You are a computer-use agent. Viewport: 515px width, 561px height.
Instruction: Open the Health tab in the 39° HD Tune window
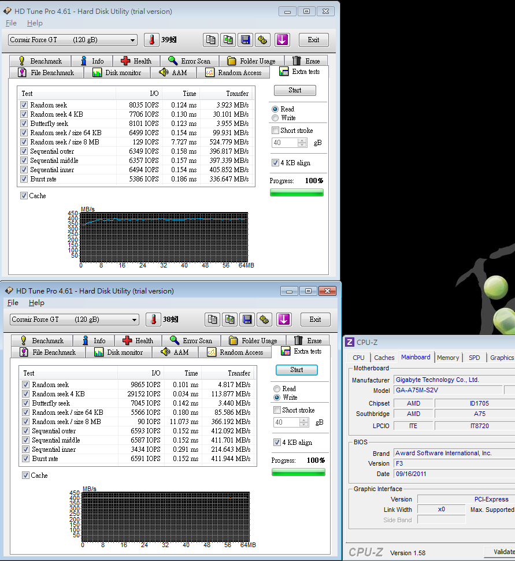(x=136, y=61)
